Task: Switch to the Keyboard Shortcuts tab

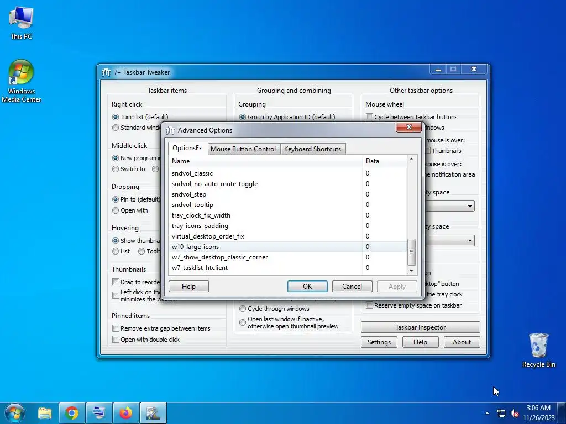Action: (x=313, y=149)
